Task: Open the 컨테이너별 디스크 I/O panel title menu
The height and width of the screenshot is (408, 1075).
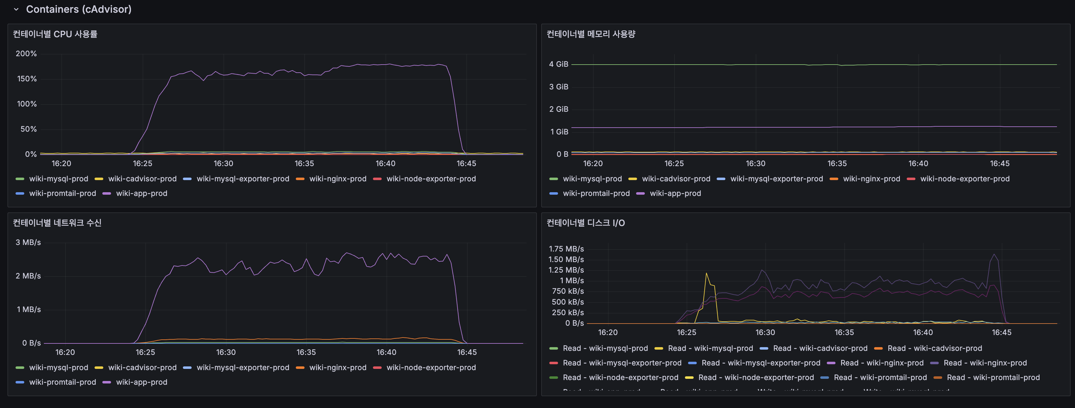Action: click(x=585, y=223)
